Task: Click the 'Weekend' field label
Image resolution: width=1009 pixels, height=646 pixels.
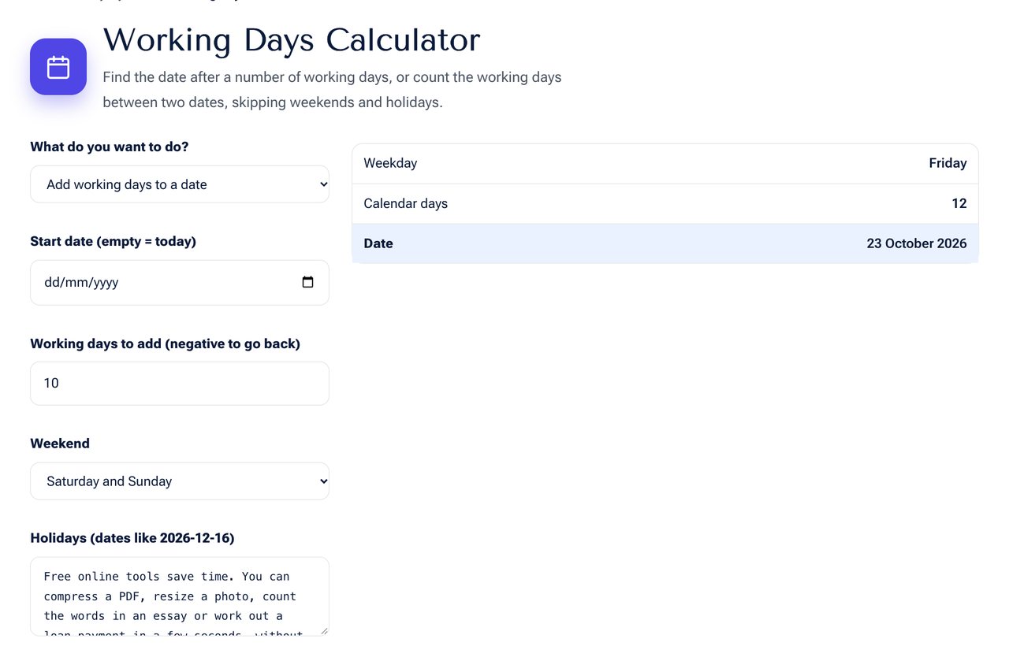Action: pos(60,444)
